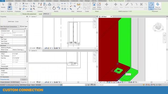Click the Properties panel vertical scrollbar

(27, 46)
